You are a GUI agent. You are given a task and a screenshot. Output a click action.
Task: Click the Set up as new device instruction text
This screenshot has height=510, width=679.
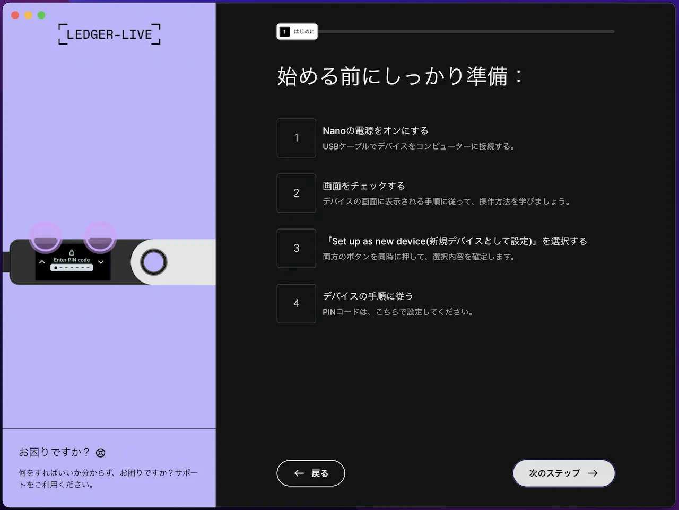pos(456,241)
